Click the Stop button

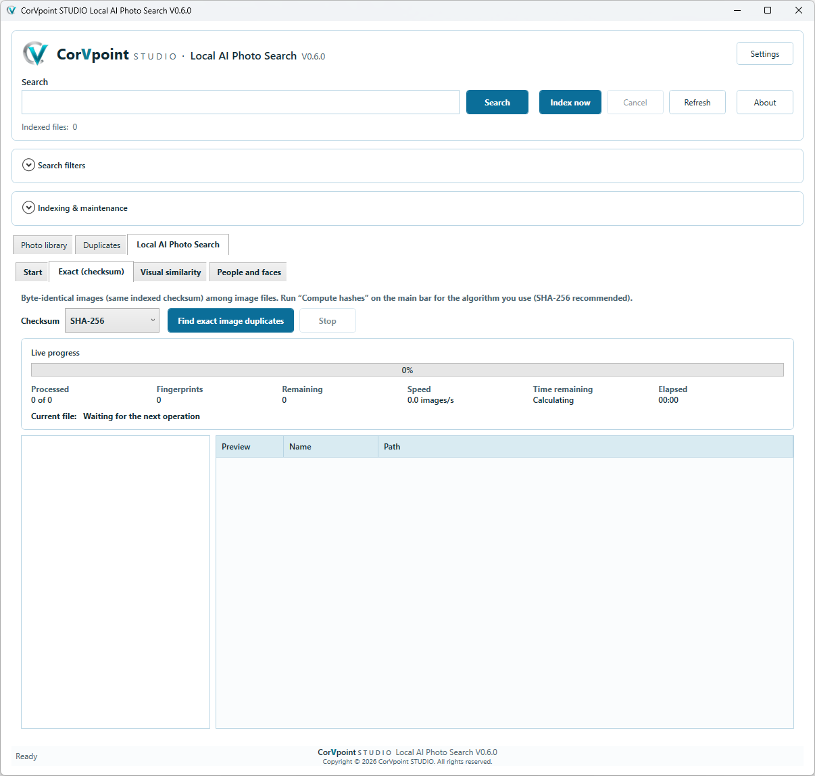(x=328, y=320)
